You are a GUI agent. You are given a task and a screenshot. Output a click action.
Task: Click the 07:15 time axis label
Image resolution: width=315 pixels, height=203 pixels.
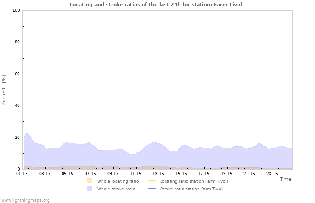point(90,173)
